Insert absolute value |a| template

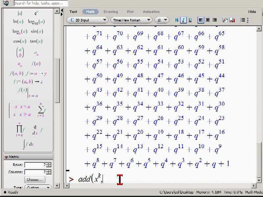click(x=20, y=13)
